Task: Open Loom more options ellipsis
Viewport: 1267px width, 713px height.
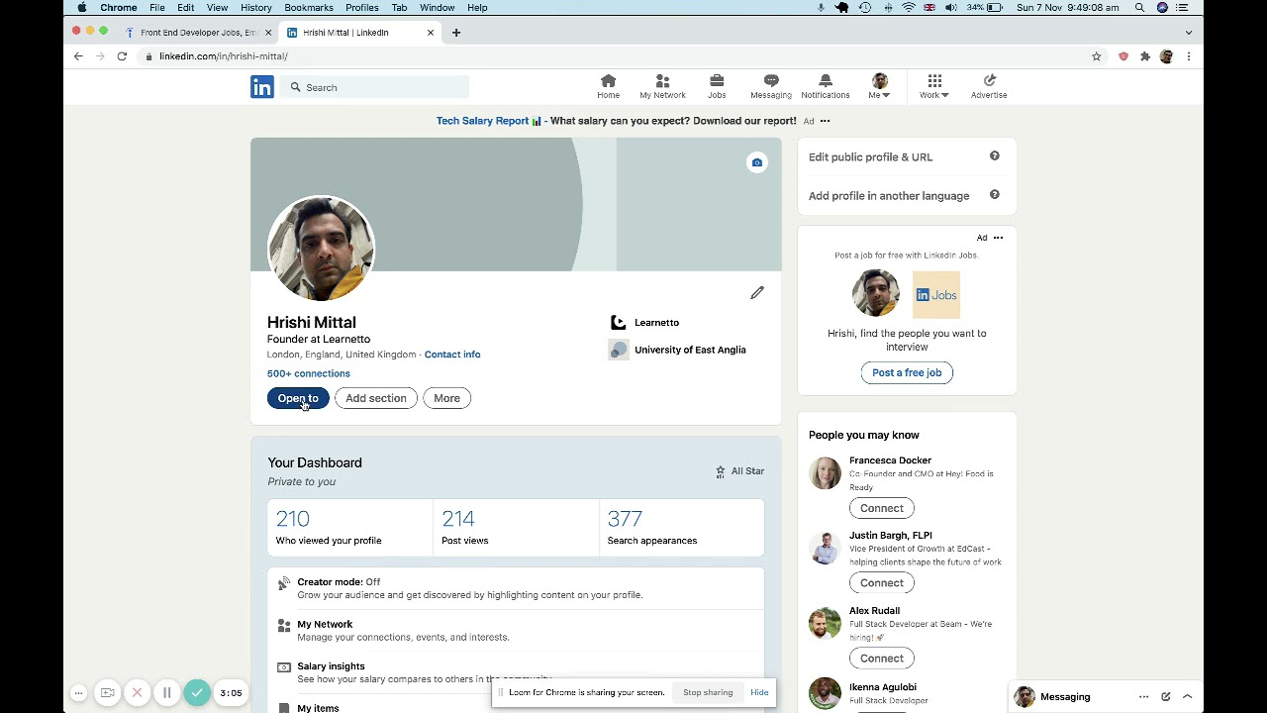Action: pyautogui.click(x=78, y=693)
